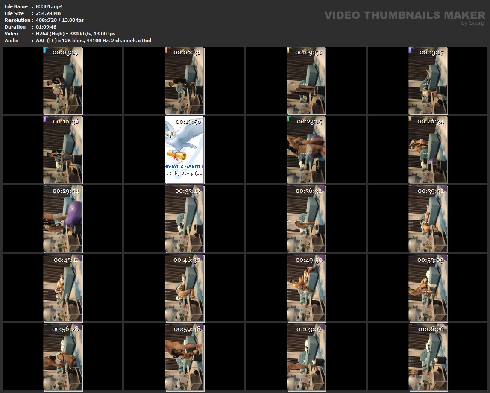Open the frame timestamped 00:23:15

tap(306, 150)
